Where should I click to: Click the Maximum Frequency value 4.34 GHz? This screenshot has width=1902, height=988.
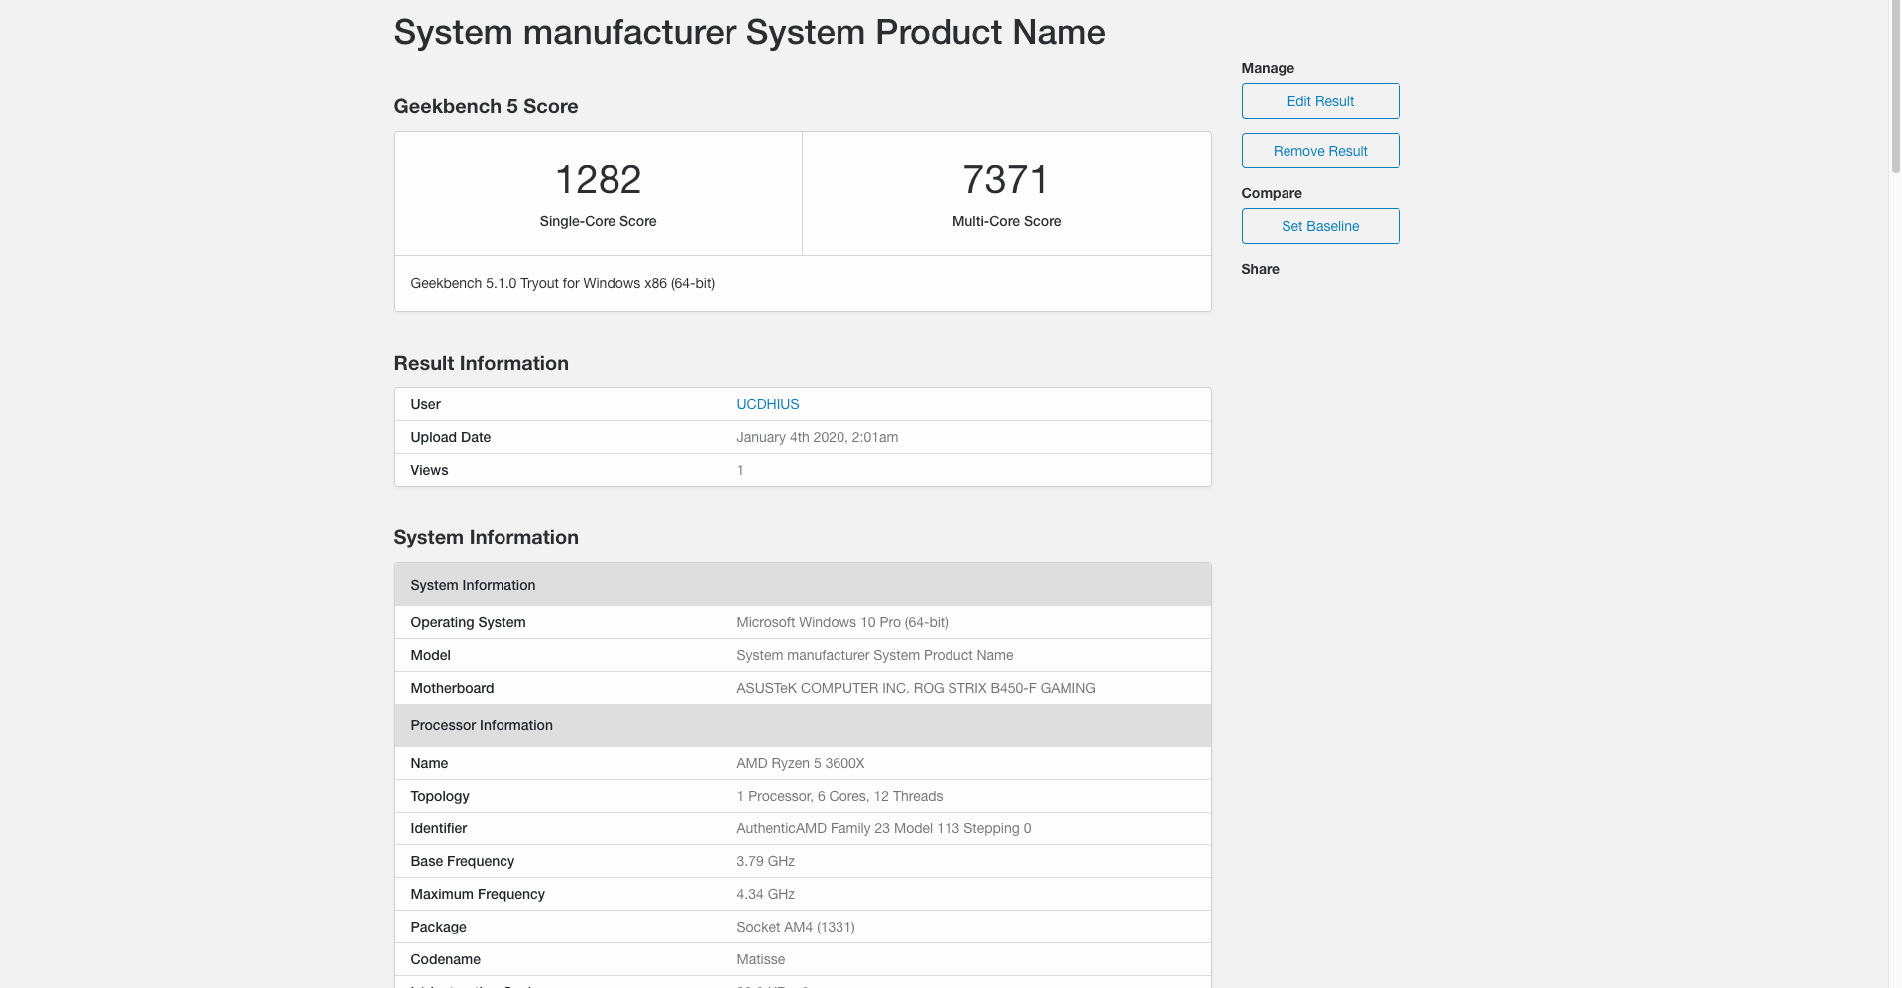point(765,894)
